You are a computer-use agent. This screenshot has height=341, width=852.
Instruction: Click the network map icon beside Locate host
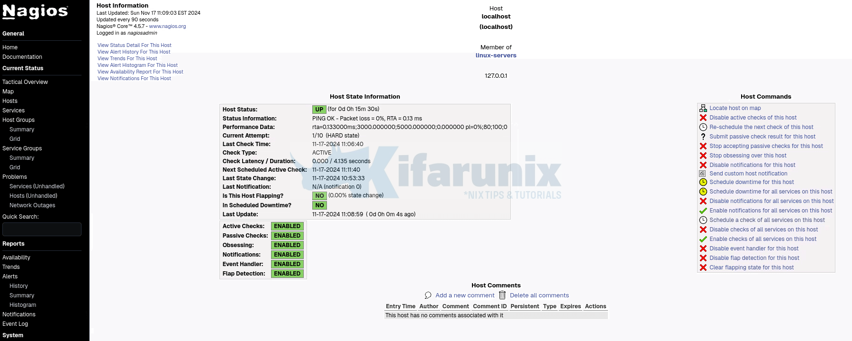[703, 108]
